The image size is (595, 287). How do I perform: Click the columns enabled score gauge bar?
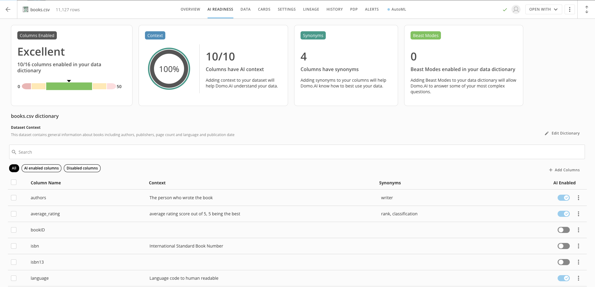(x=69, y=86)
